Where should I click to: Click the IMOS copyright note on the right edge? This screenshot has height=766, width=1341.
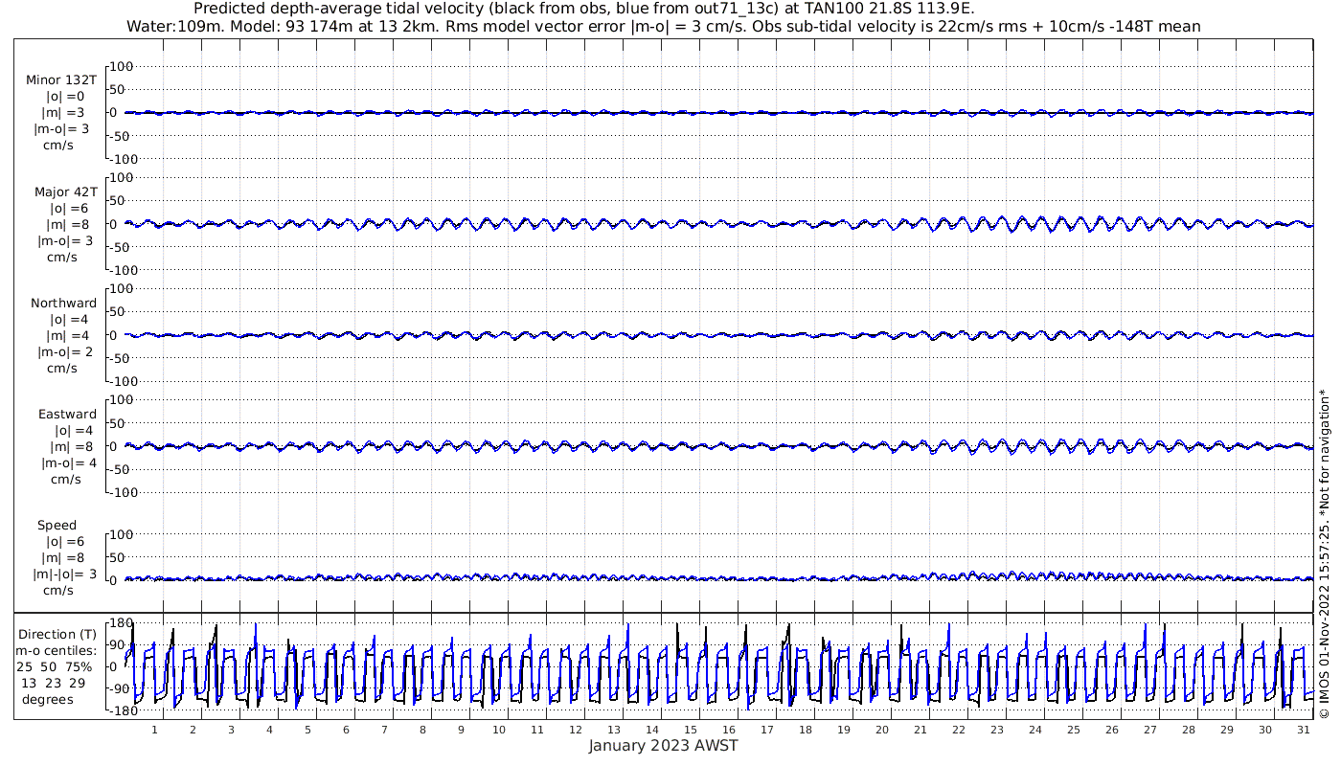pos(1325,552)
